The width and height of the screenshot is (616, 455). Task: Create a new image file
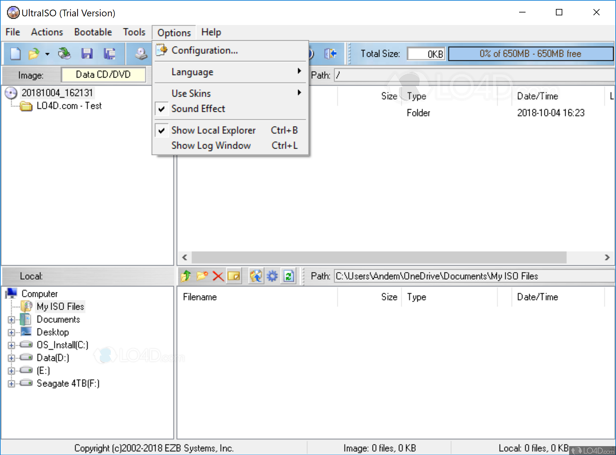tap(15, 53)
